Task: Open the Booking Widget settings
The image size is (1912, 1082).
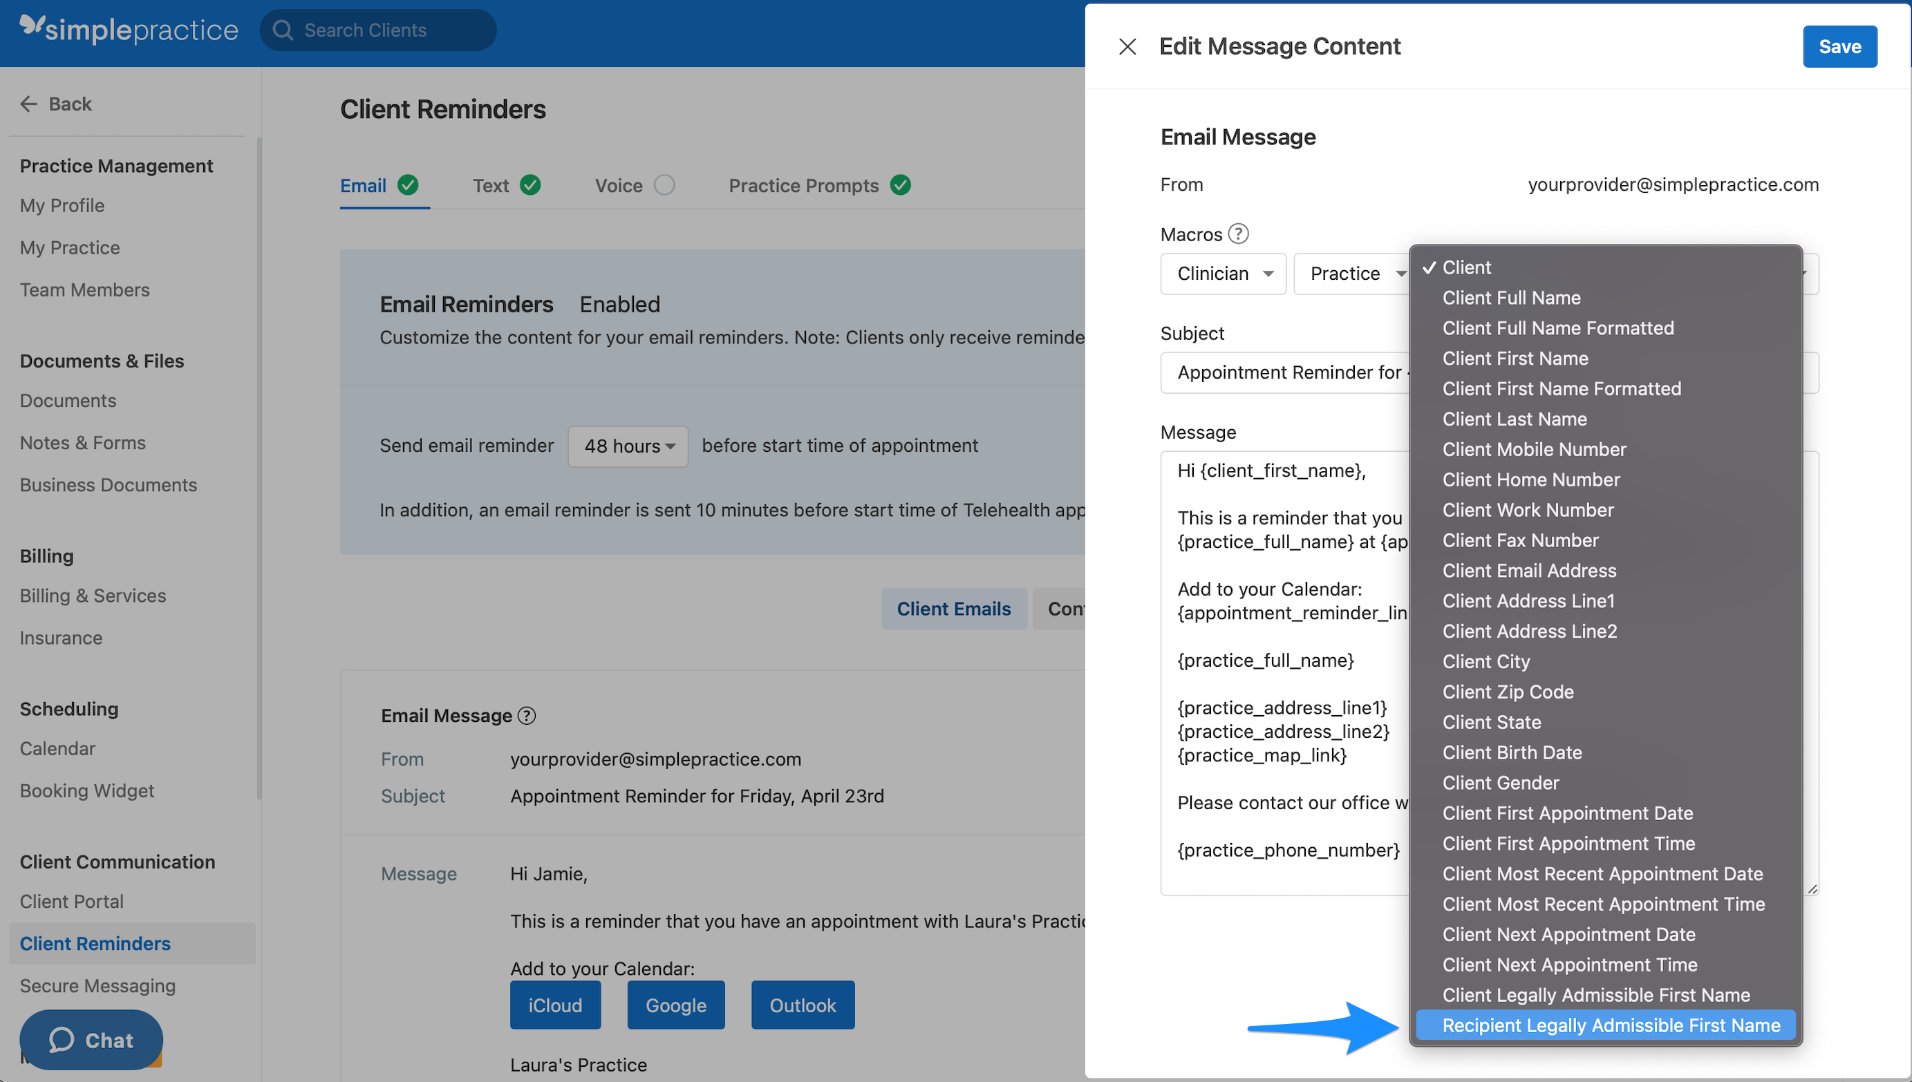Action: [87, 790]
